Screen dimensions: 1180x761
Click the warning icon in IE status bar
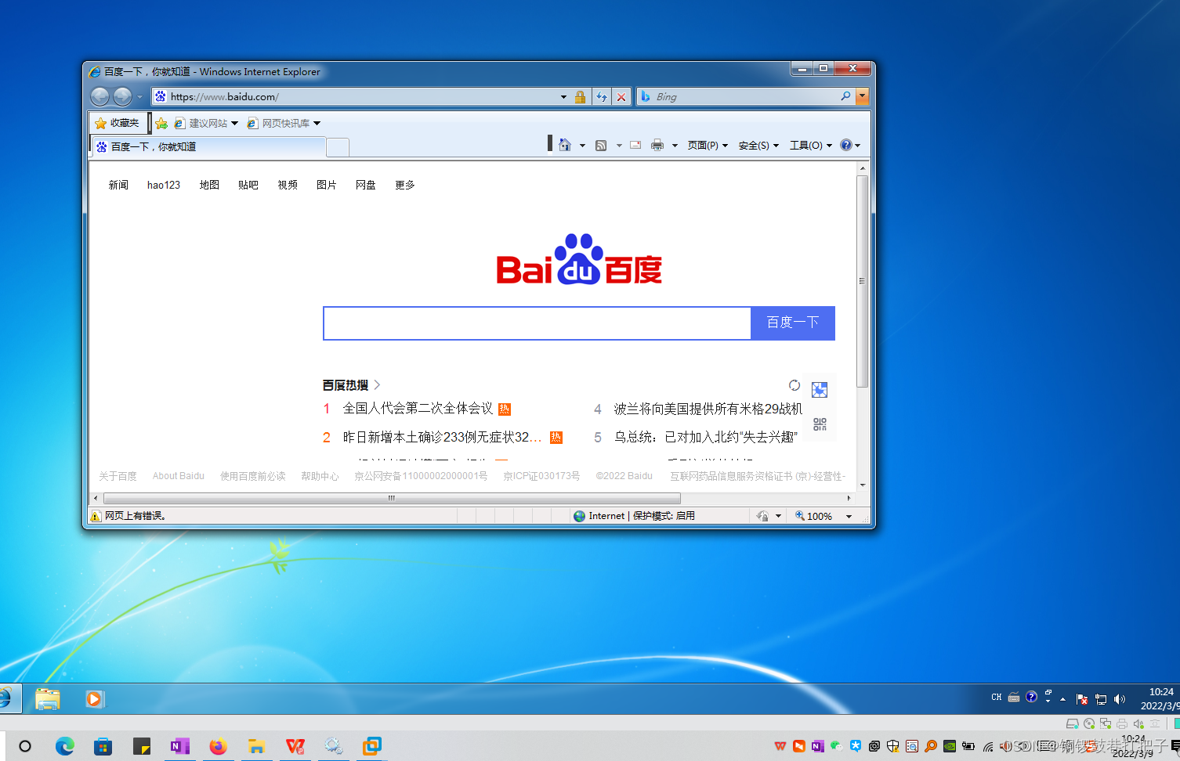click(x=96, y=516)
